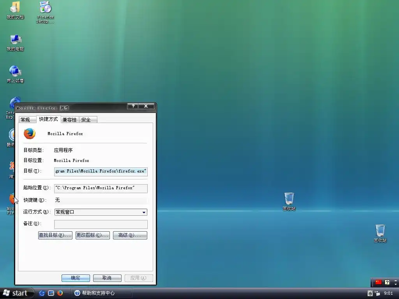Open the 我的文档 desktop icon
Screen dimensions: 399x299
[15, 10]
